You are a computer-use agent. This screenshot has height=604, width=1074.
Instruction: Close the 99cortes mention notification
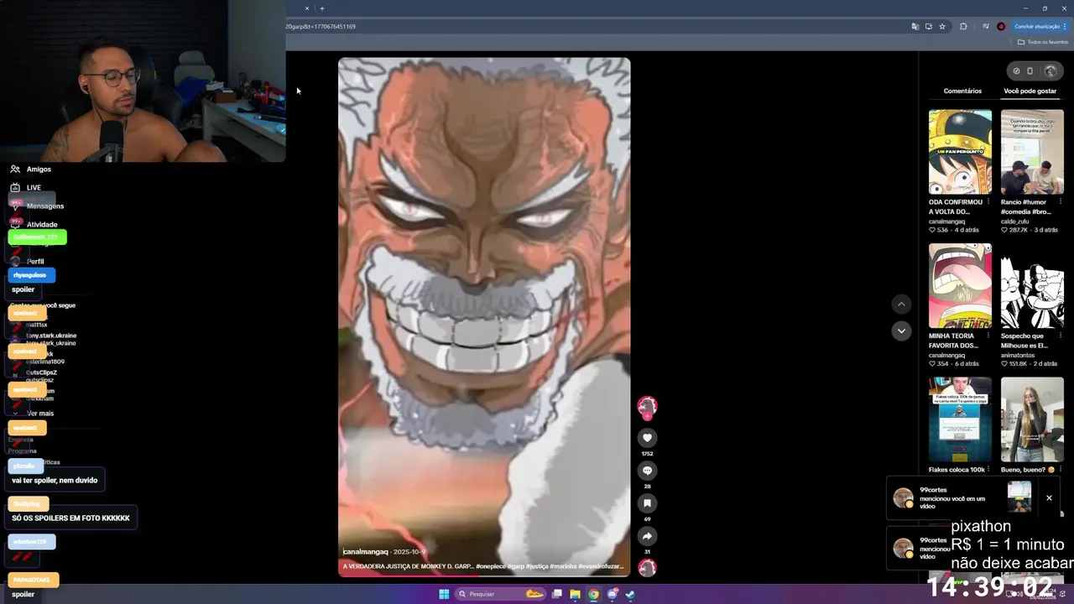pyautogui.click(x=1049, y=498)
